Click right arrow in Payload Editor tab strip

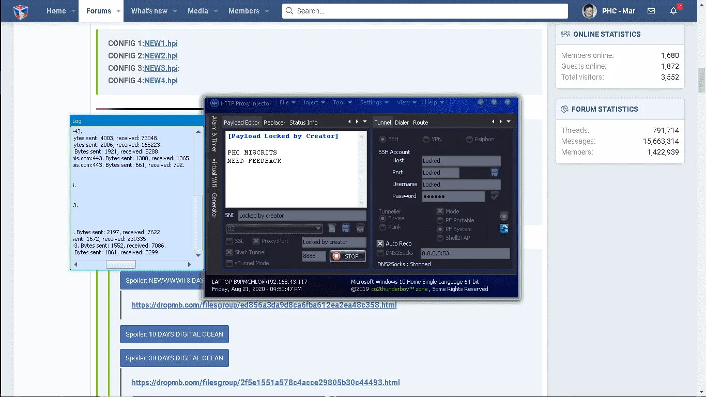coord(357,122)
